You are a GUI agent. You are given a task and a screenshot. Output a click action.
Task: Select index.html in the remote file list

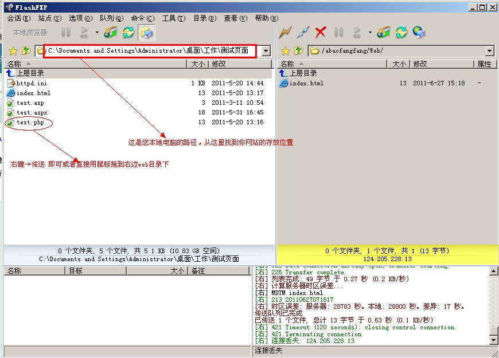tap(306, 84)
